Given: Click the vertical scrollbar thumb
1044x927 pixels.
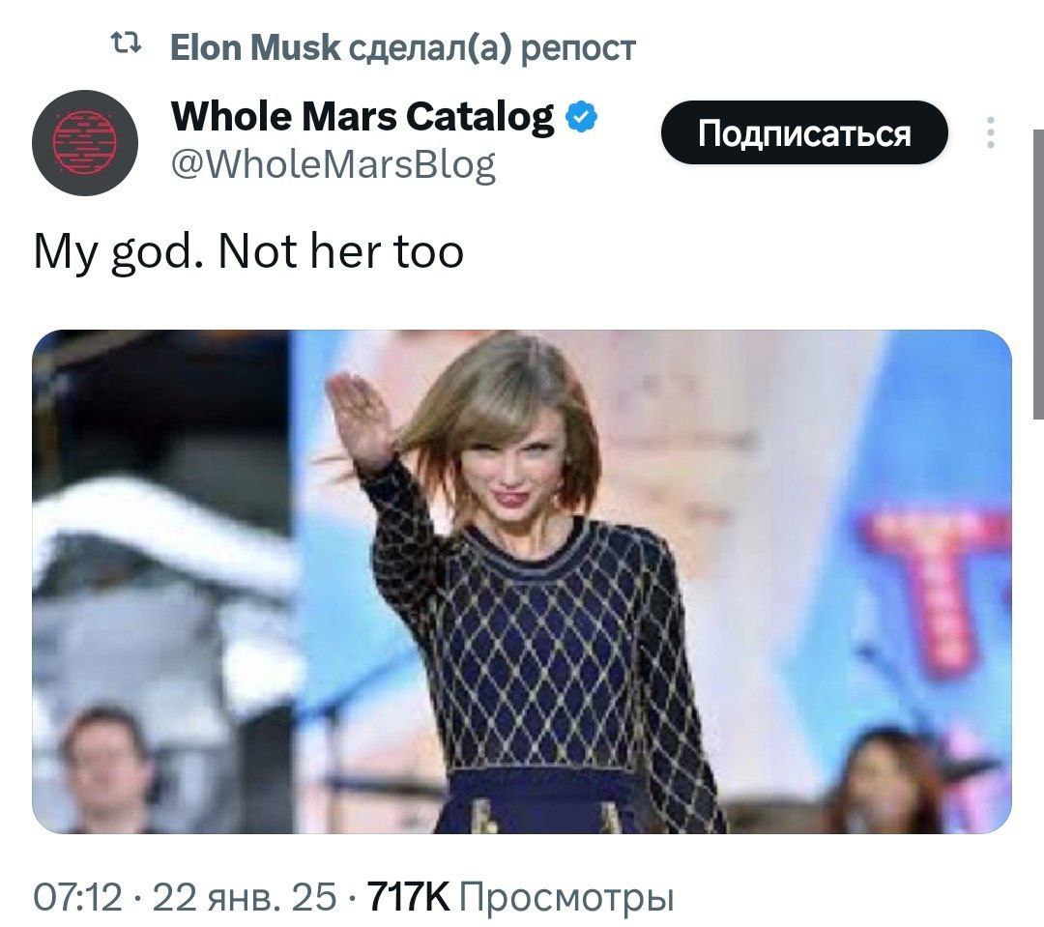Looking at the screenshot, I should pyautogui.click(x=1038, y=275).
